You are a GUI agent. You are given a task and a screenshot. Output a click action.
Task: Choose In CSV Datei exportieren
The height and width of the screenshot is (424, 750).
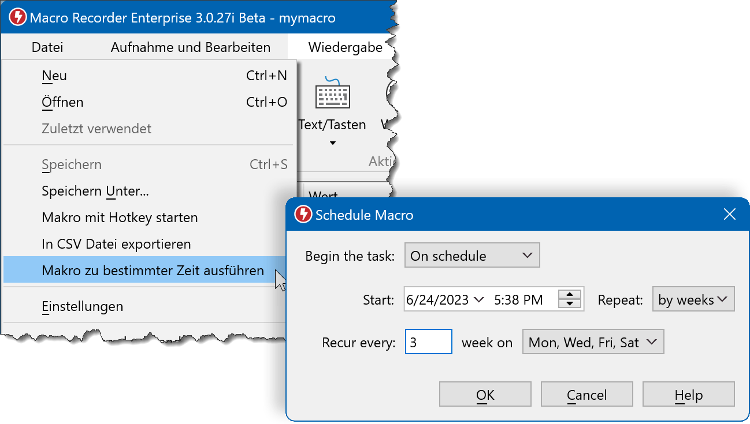pyautogui.click(x=116, y=244)
